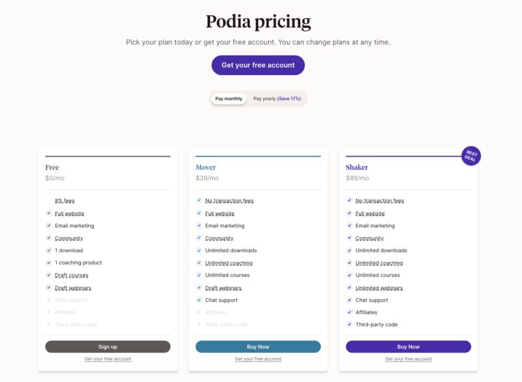Click Sign up on the Free plan
The image size is (522, 382).
coord(108,347)
